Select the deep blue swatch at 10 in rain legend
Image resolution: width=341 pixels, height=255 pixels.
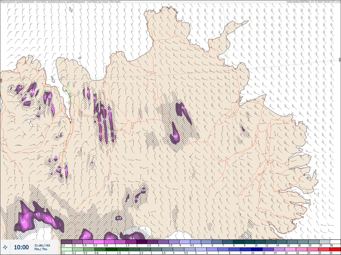coord(257,249)
